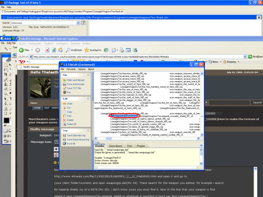Viewport: 263px width, 197px height.
Task: Open the Game dropdown in UT Package Tool
Action: tap(78, 23)
